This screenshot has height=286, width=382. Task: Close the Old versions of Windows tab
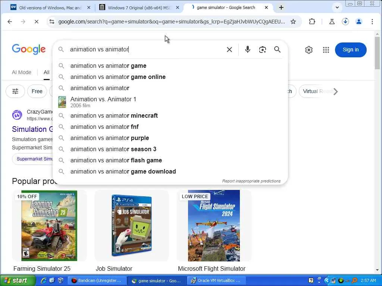coord(89,7)
